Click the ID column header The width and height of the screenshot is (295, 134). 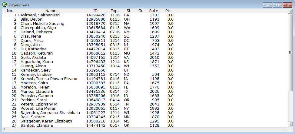point(95,11)
